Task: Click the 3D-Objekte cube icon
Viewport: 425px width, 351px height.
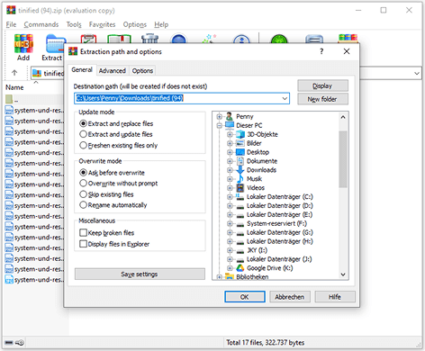Action: pyautogui.click(x=240, y=134)
